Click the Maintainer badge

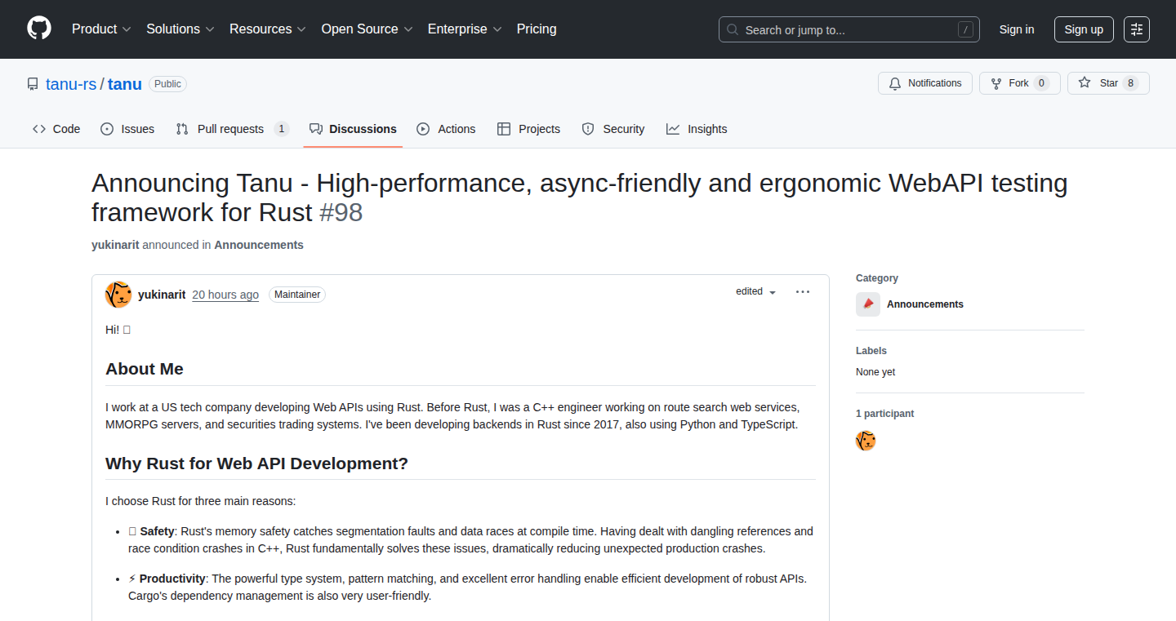(297, 295)
